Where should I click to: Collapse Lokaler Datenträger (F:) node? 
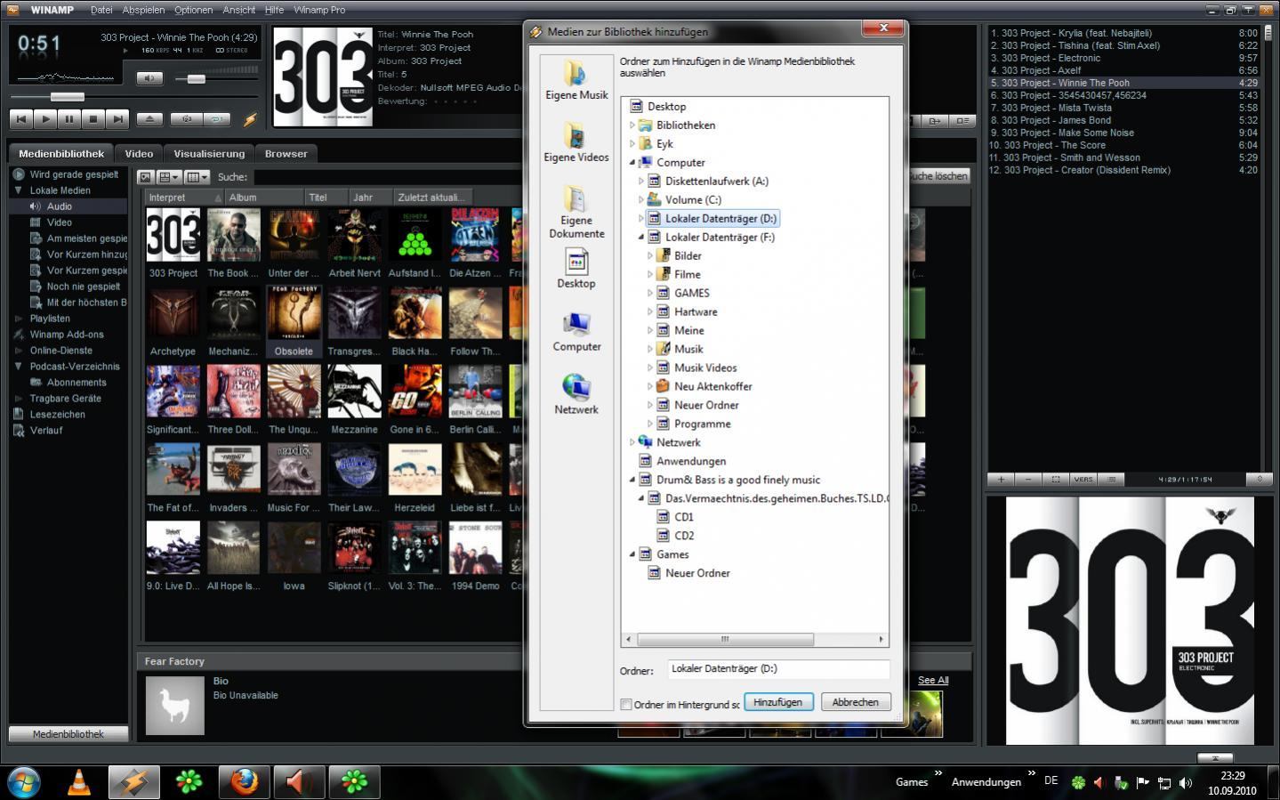pos(641,238)
